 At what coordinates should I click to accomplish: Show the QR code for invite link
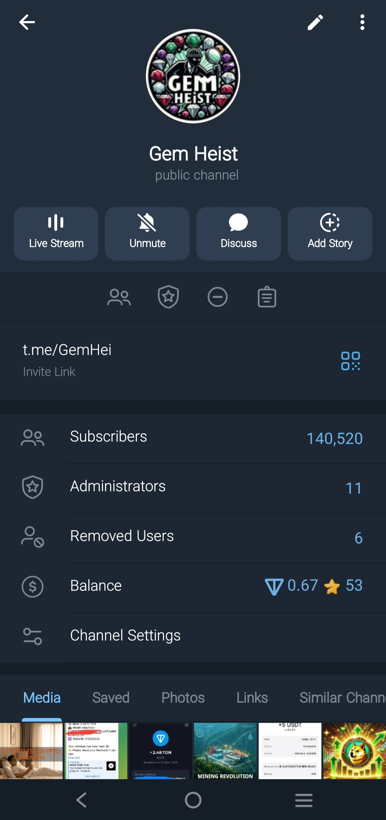(350, 361)
